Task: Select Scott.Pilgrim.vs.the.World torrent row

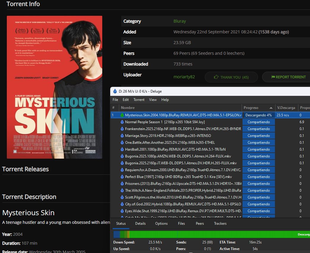Action: pyautogui.click(x=210, y=197)
